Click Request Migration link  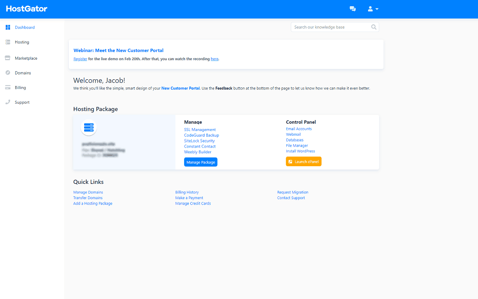[293, 192]
